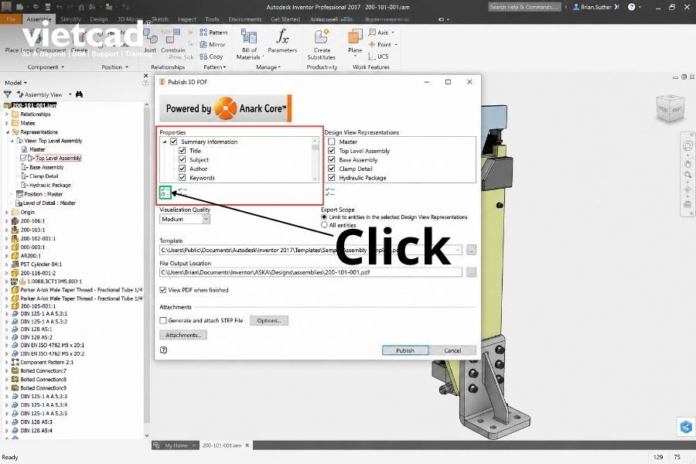Uncheck Hydraulic Package design view
696x464 pixels.
[331, 178]
